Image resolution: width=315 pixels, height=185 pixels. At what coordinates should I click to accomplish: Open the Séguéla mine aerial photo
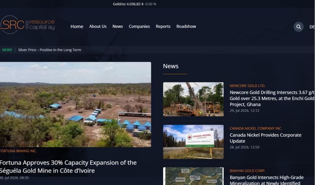click(76, 104)
